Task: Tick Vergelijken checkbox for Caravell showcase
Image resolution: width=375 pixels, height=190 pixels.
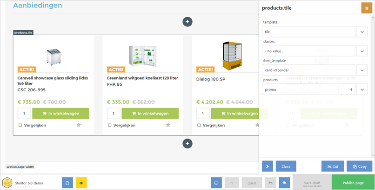Action: click(x=20, y=125)
